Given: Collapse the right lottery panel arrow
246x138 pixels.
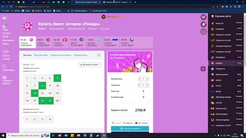Looking at the screenshot, I should [x=203, y=69].
